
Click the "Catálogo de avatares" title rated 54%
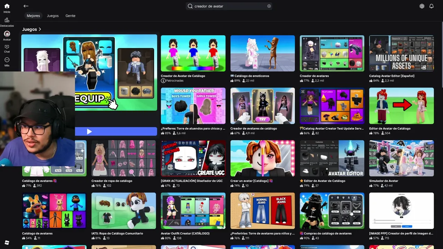tap(37, 233)
